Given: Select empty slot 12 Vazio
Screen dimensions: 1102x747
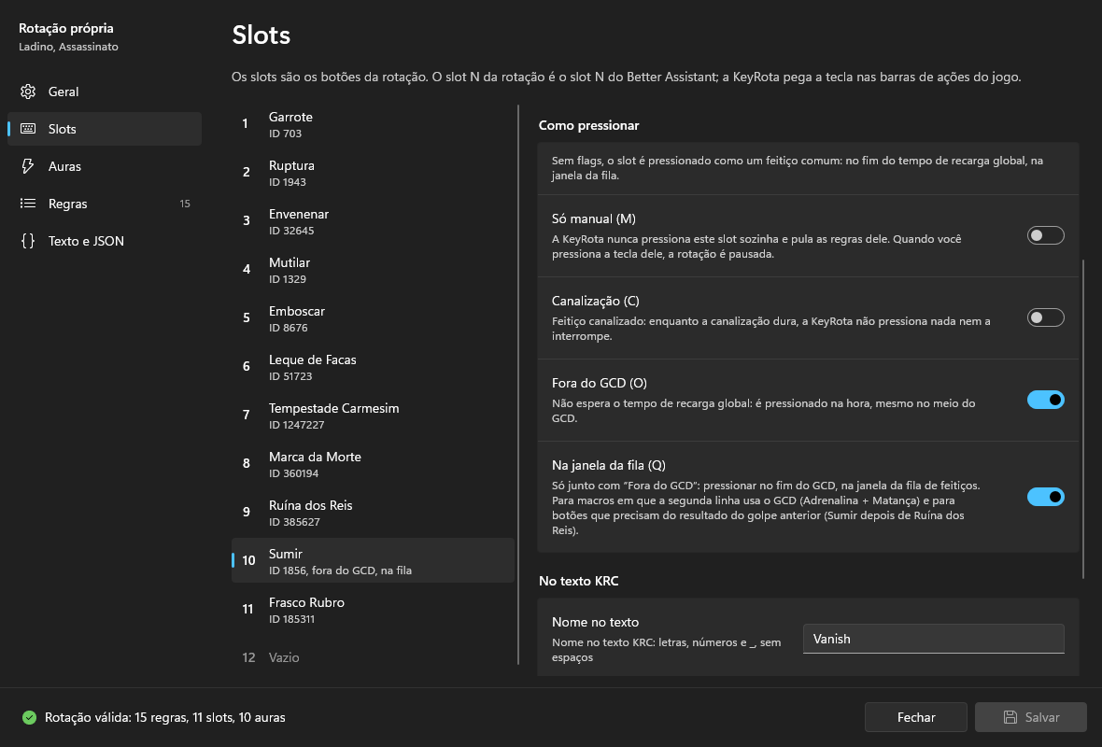Looking at the screenshot, I should 373,657.
